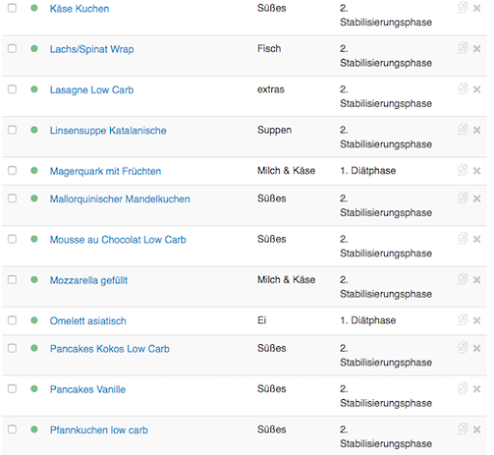Image resolution: width=494 pixels, height=455 pixels.
Task: Tick the Omelett asiatisch checkbox
Action: 13,320
